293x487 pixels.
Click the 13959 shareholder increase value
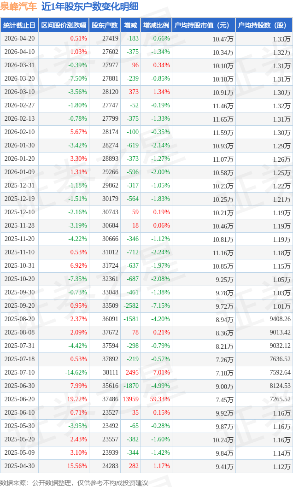click(130, 399)
